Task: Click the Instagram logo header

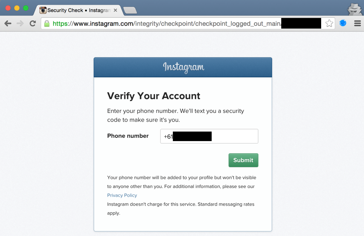Action: point(183,67)
